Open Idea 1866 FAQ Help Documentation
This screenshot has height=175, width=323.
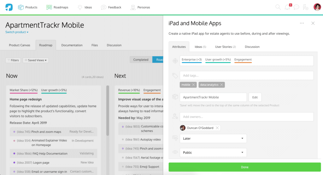coord(53,154)
